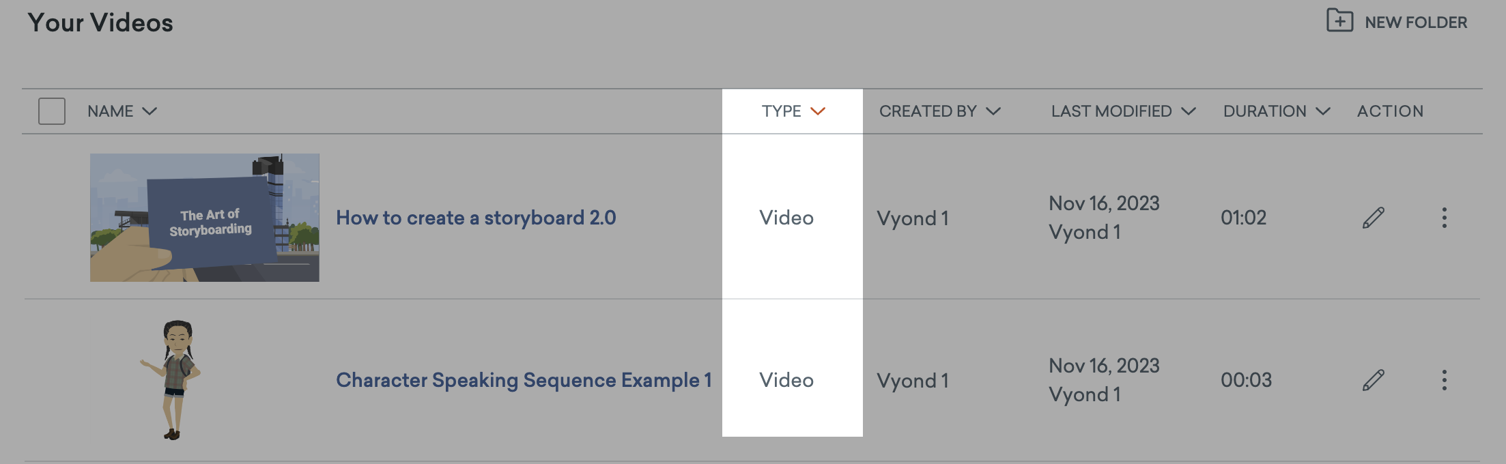Edit the storyboard 2.0 video with pencil icon

(1374, 218)
